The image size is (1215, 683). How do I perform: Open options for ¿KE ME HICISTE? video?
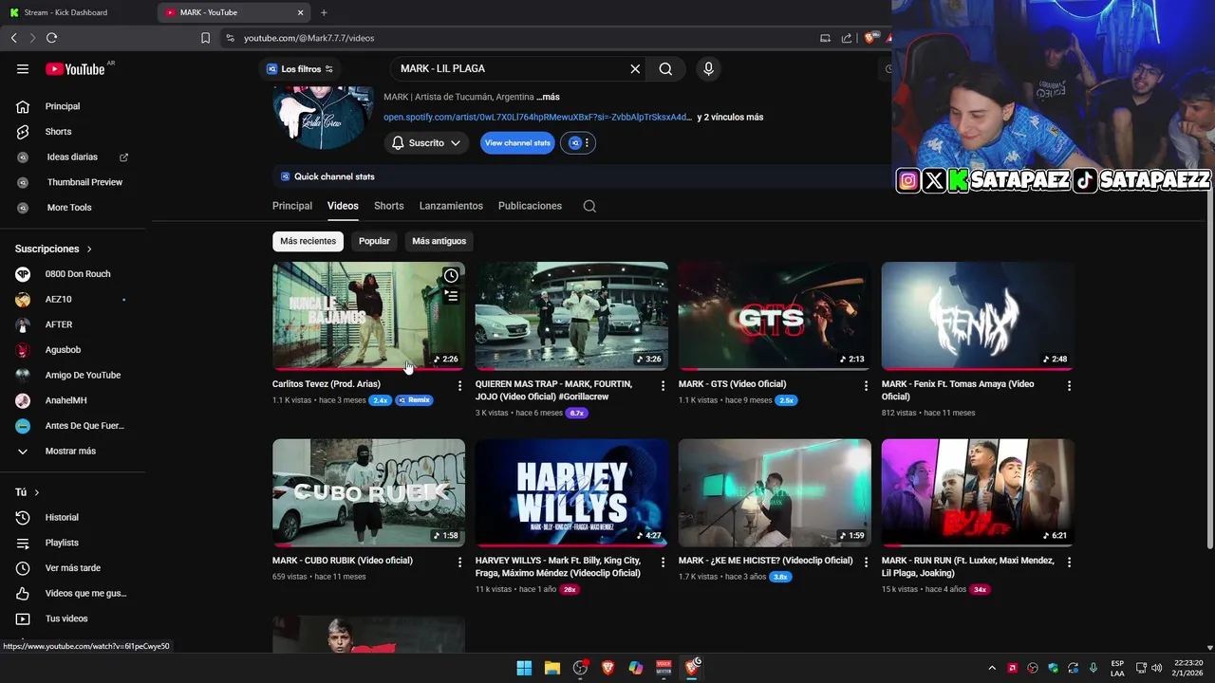tap(866, 562)
